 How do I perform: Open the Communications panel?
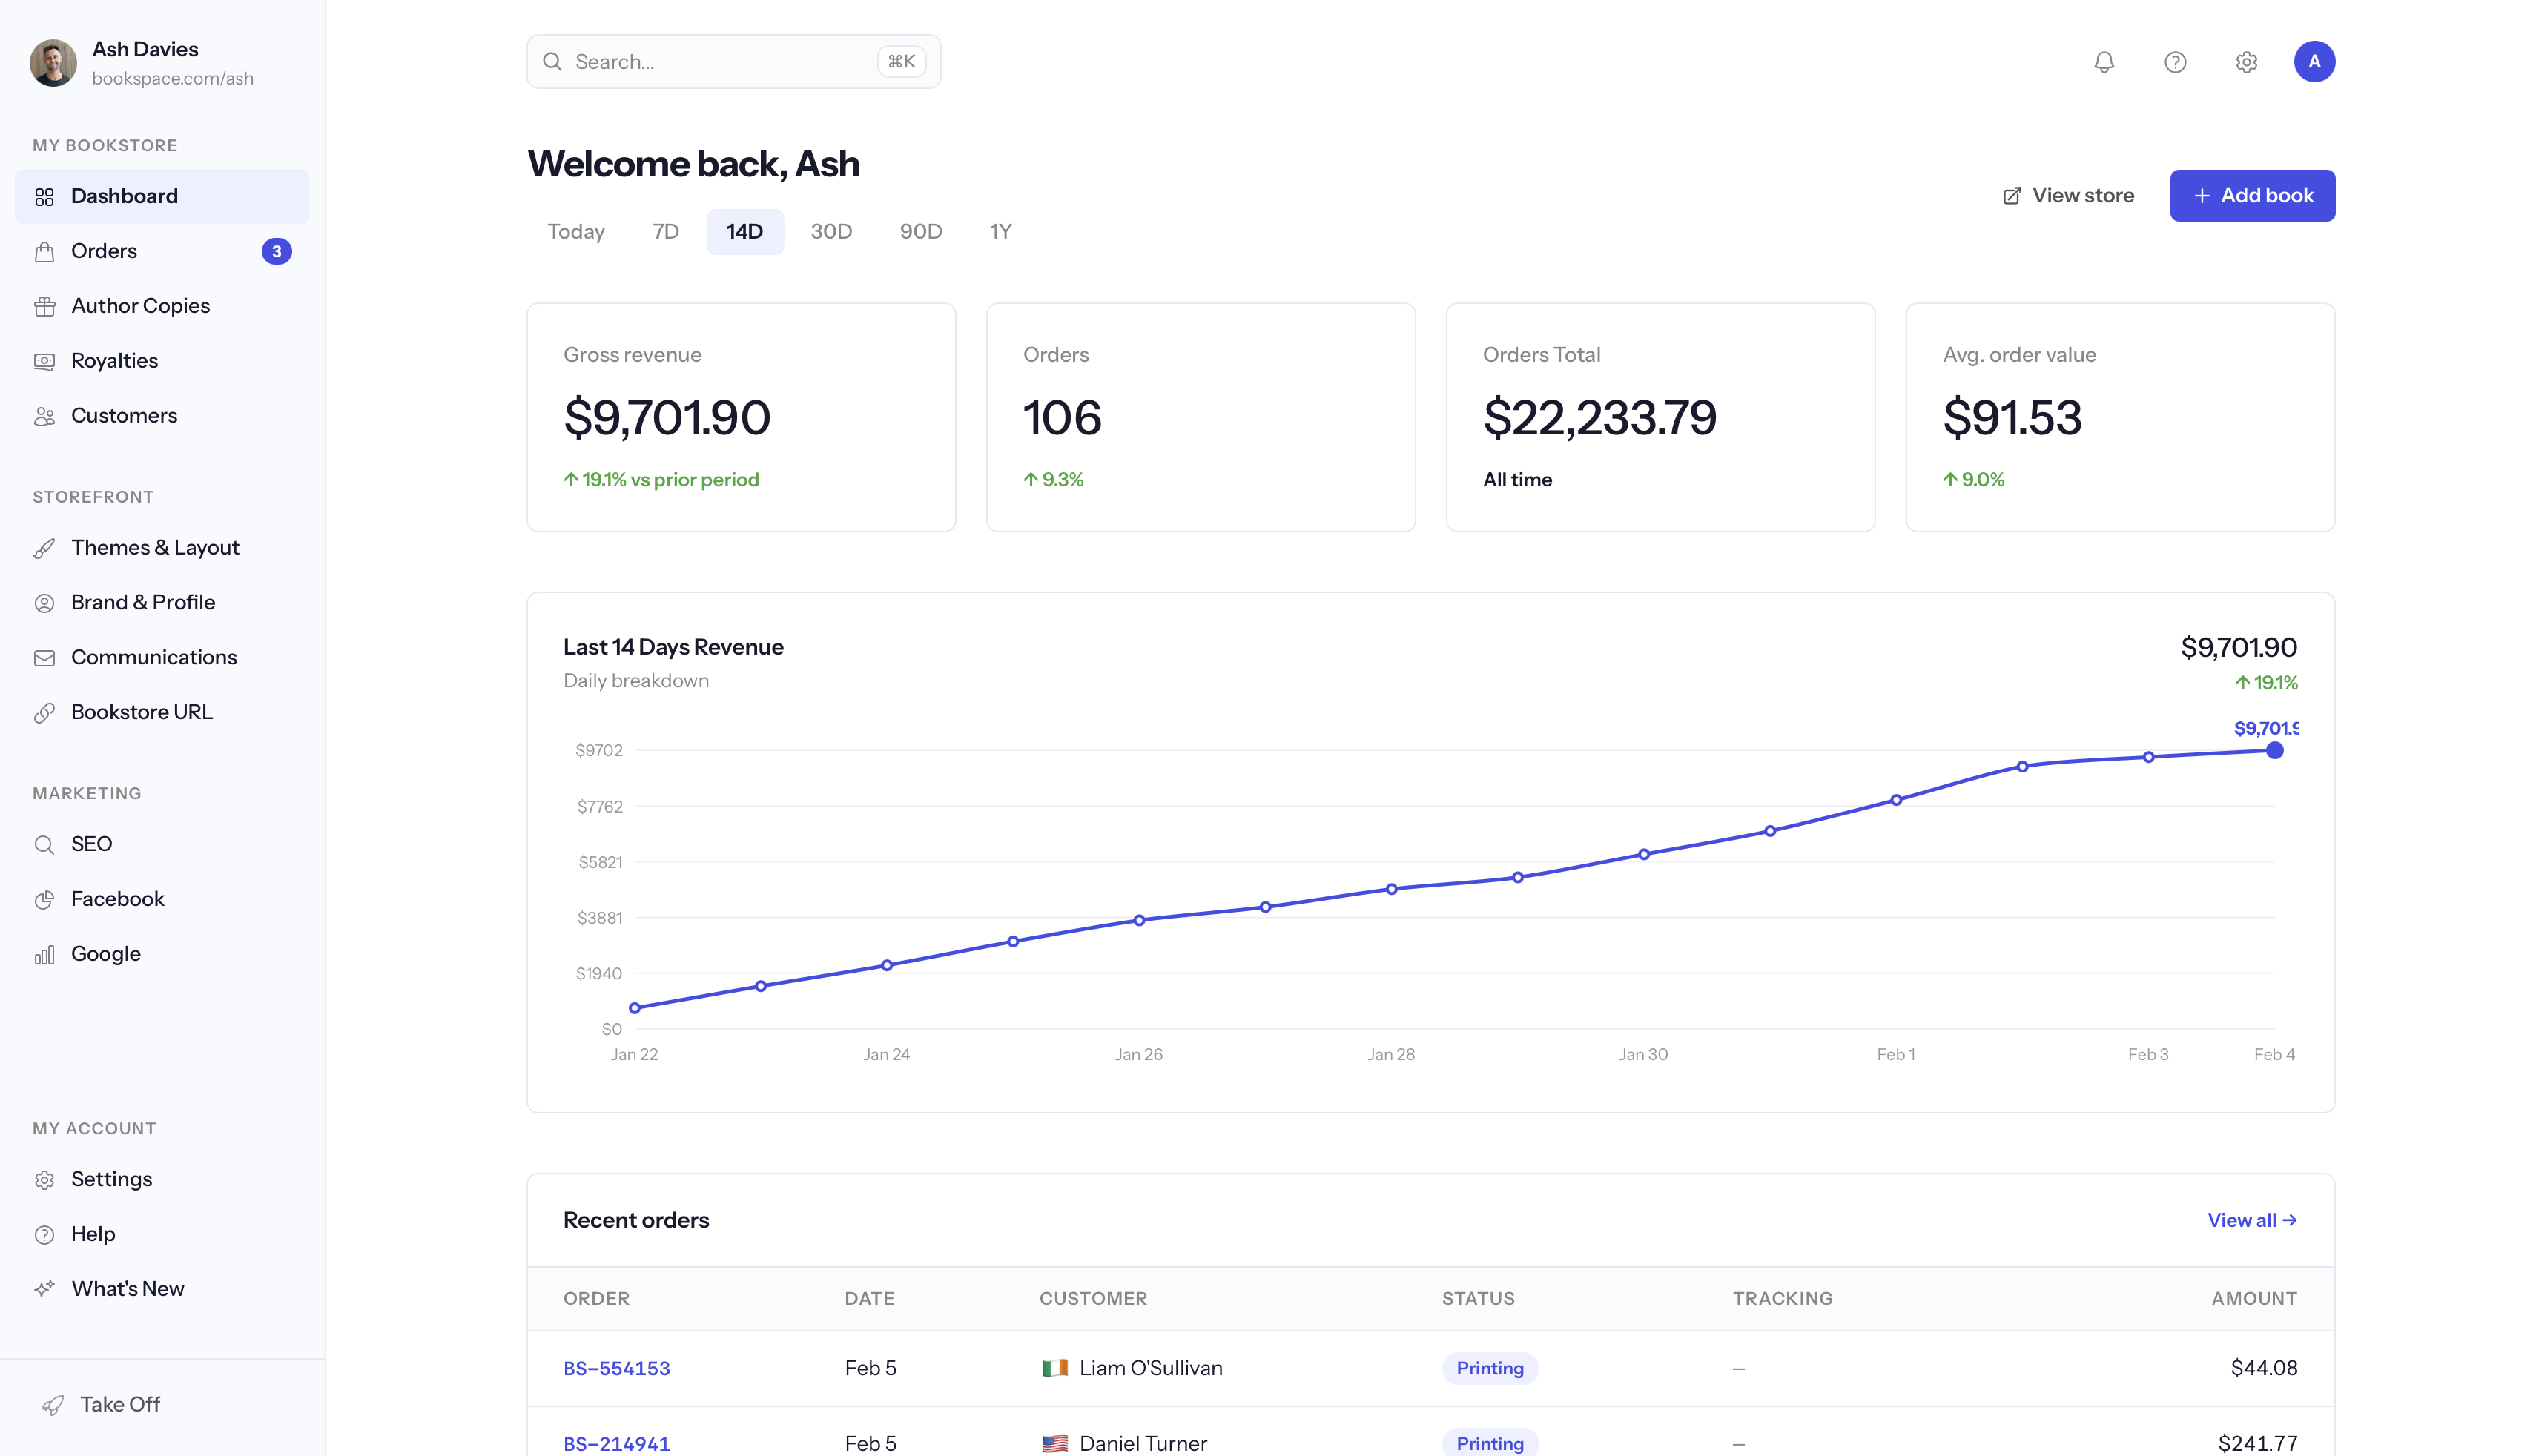(154, 657)
